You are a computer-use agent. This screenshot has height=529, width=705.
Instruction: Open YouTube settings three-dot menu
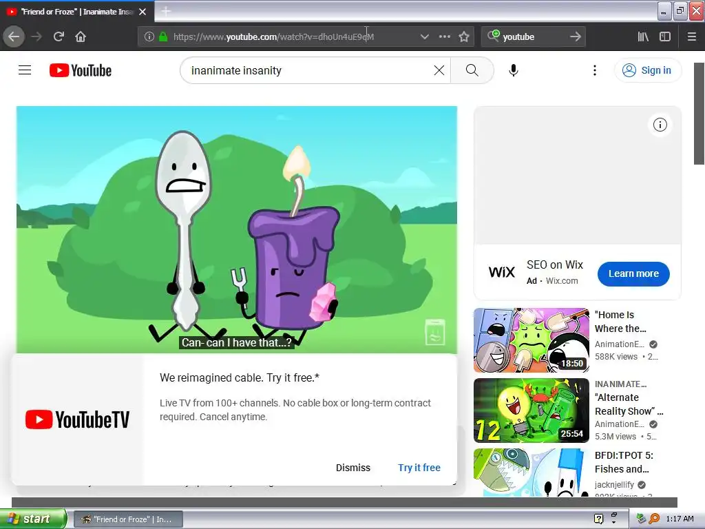(x=595, y=70)
